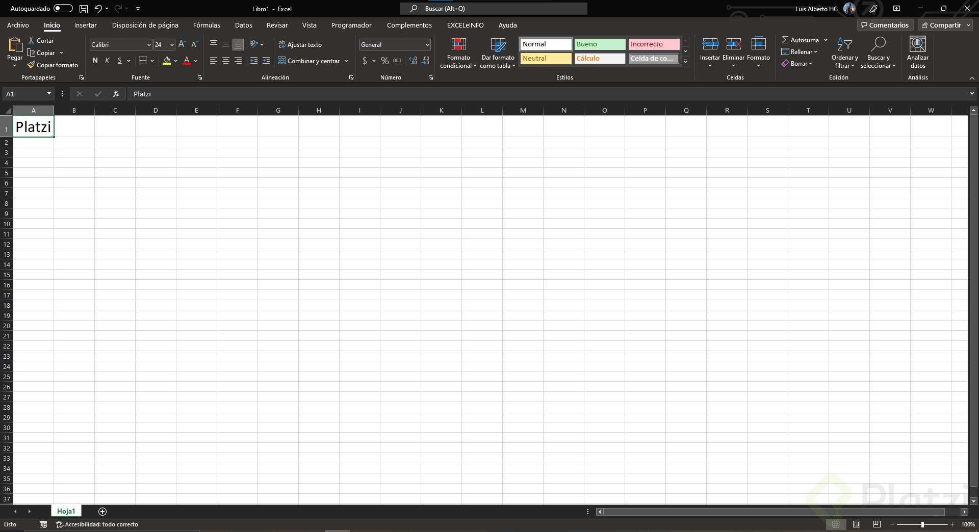Click the Paste (Pegar) clipboard icon
The image size is (979, 532).
pyautogui.click(x=15, y=45)
